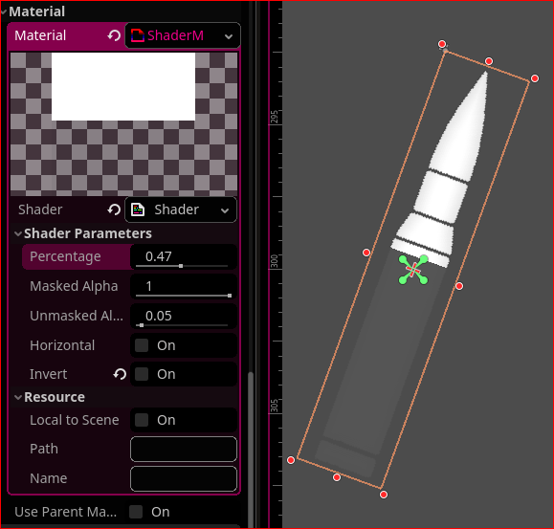The width and height of the screenshot is (554, 529).
Task: Click the revert icon next to Shader
Action: 114,209
